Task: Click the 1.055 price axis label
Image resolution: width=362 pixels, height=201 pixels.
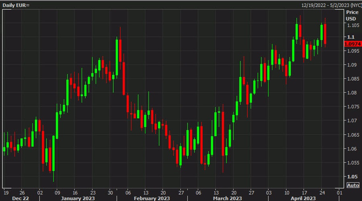Action: 353,163
